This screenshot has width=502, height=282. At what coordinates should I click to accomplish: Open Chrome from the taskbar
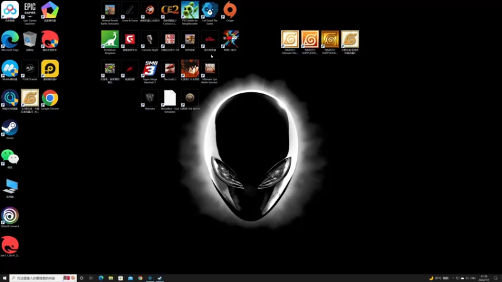(x=140, y=278)
